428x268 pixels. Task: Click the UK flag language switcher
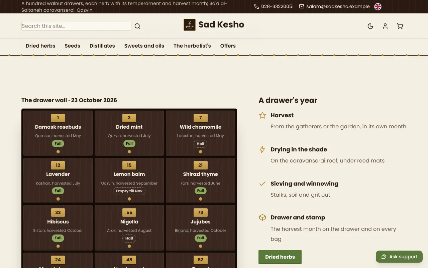pos(378,7)
